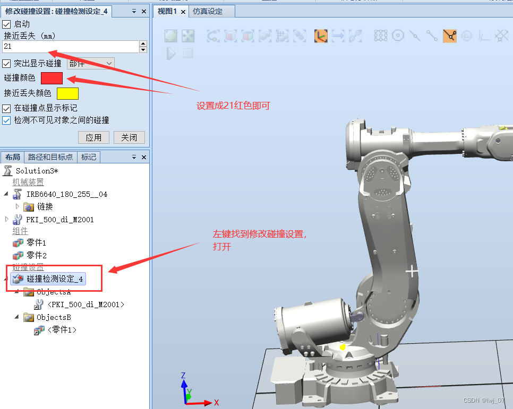Expand the 链接 folder node
513x409 pixels.
click(x=18, y=206)
